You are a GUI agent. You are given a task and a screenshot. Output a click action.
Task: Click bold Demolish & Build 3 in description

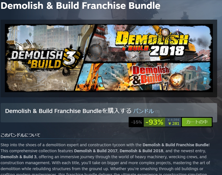[x=18, y=157]
